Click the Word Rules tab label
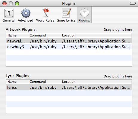Image resolution: width=138 pixels, height=119 pixels. click(x=45, y=20)
